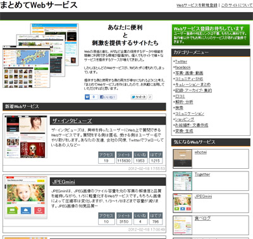
Task: Click the Facebook いいね! button
Action: tap(108, 97)
